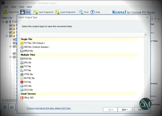
Task: Select the MHTML file icon
Action: click(x=22, y=78)
